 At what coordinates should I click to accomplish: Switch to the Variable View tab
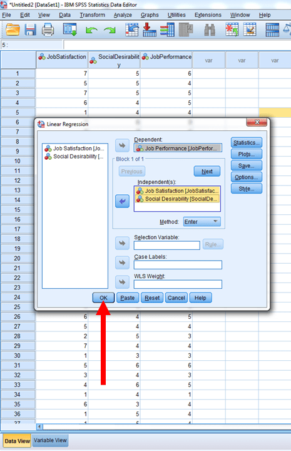(x=50, y=440)
